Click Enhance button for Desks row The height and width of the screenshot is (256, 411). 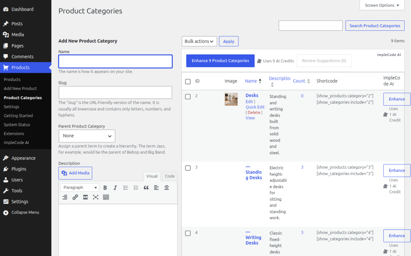click(397, 99)
